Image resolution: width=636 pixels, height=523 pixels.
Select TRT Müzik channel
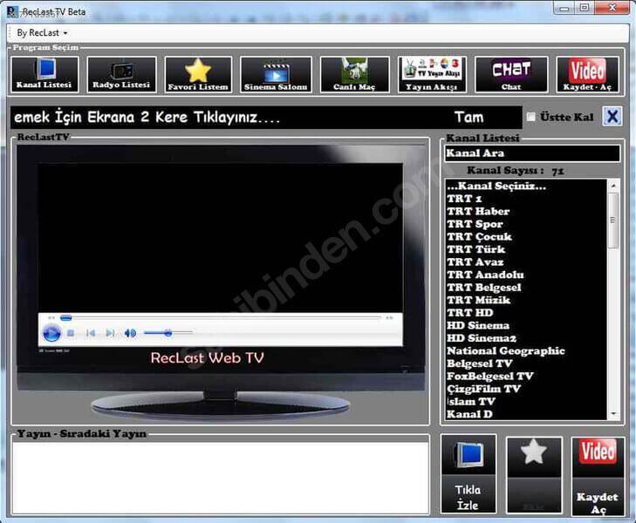click(526, 300)
